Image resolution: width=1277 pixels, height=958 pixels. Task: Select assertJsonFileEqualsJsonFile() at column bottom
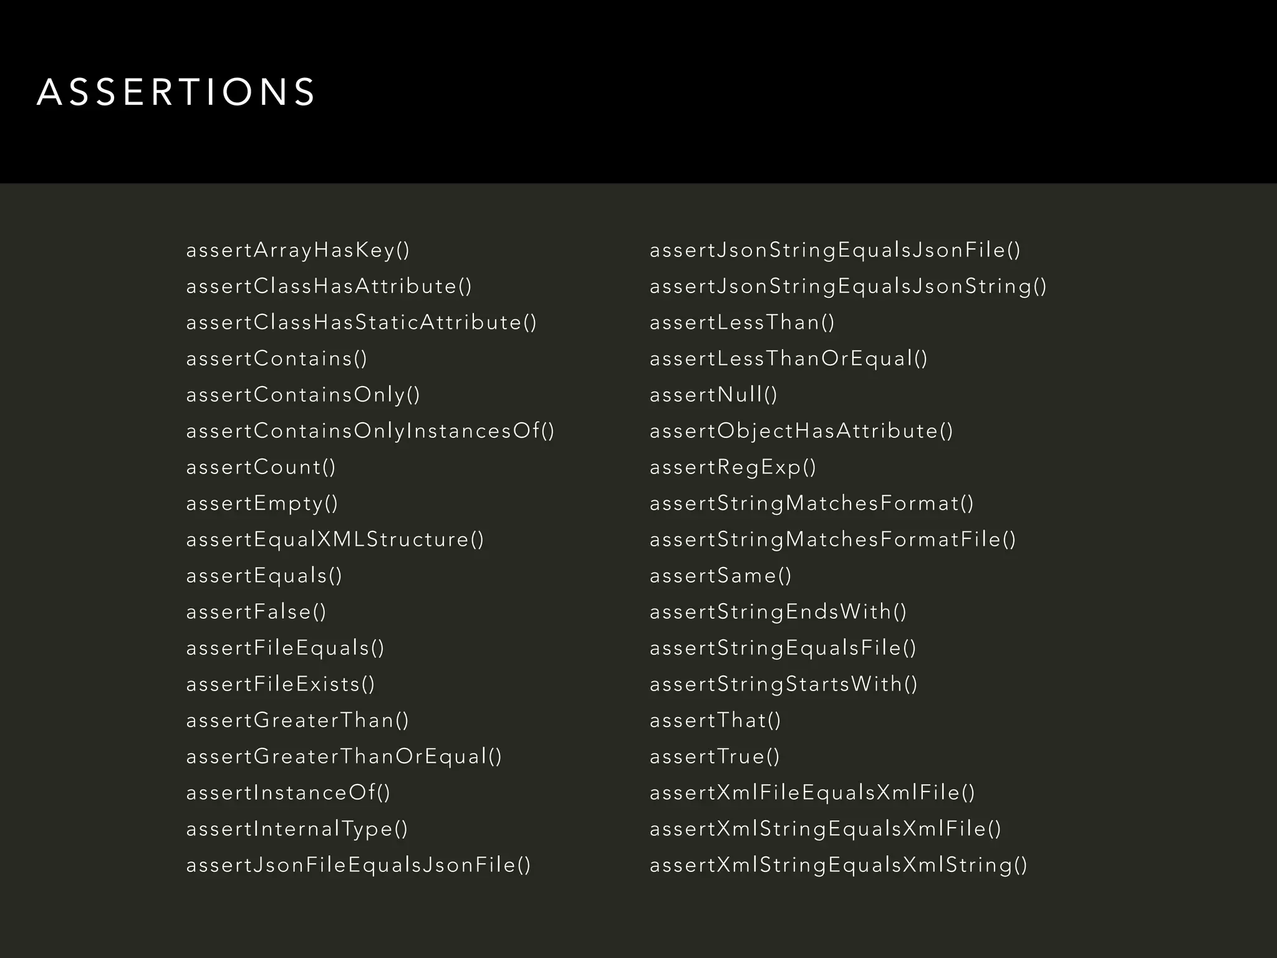[x=359, y=865]
